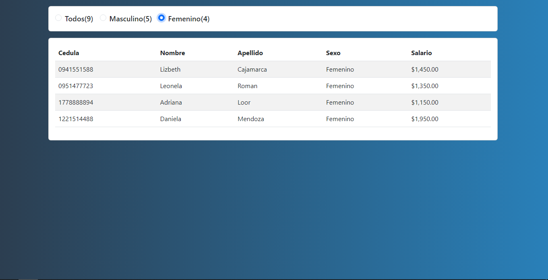Click the Salario column header
Screen dimensions: 548x280
(421, 53)
